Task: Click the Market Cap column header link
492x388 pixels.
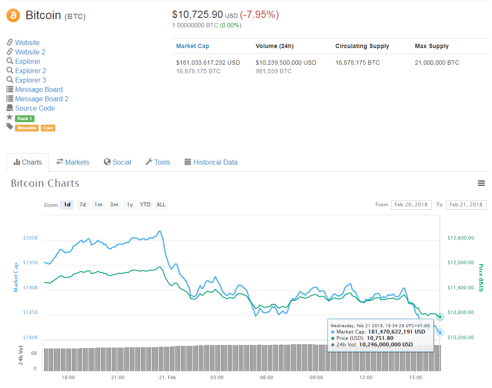Action: 193,46
